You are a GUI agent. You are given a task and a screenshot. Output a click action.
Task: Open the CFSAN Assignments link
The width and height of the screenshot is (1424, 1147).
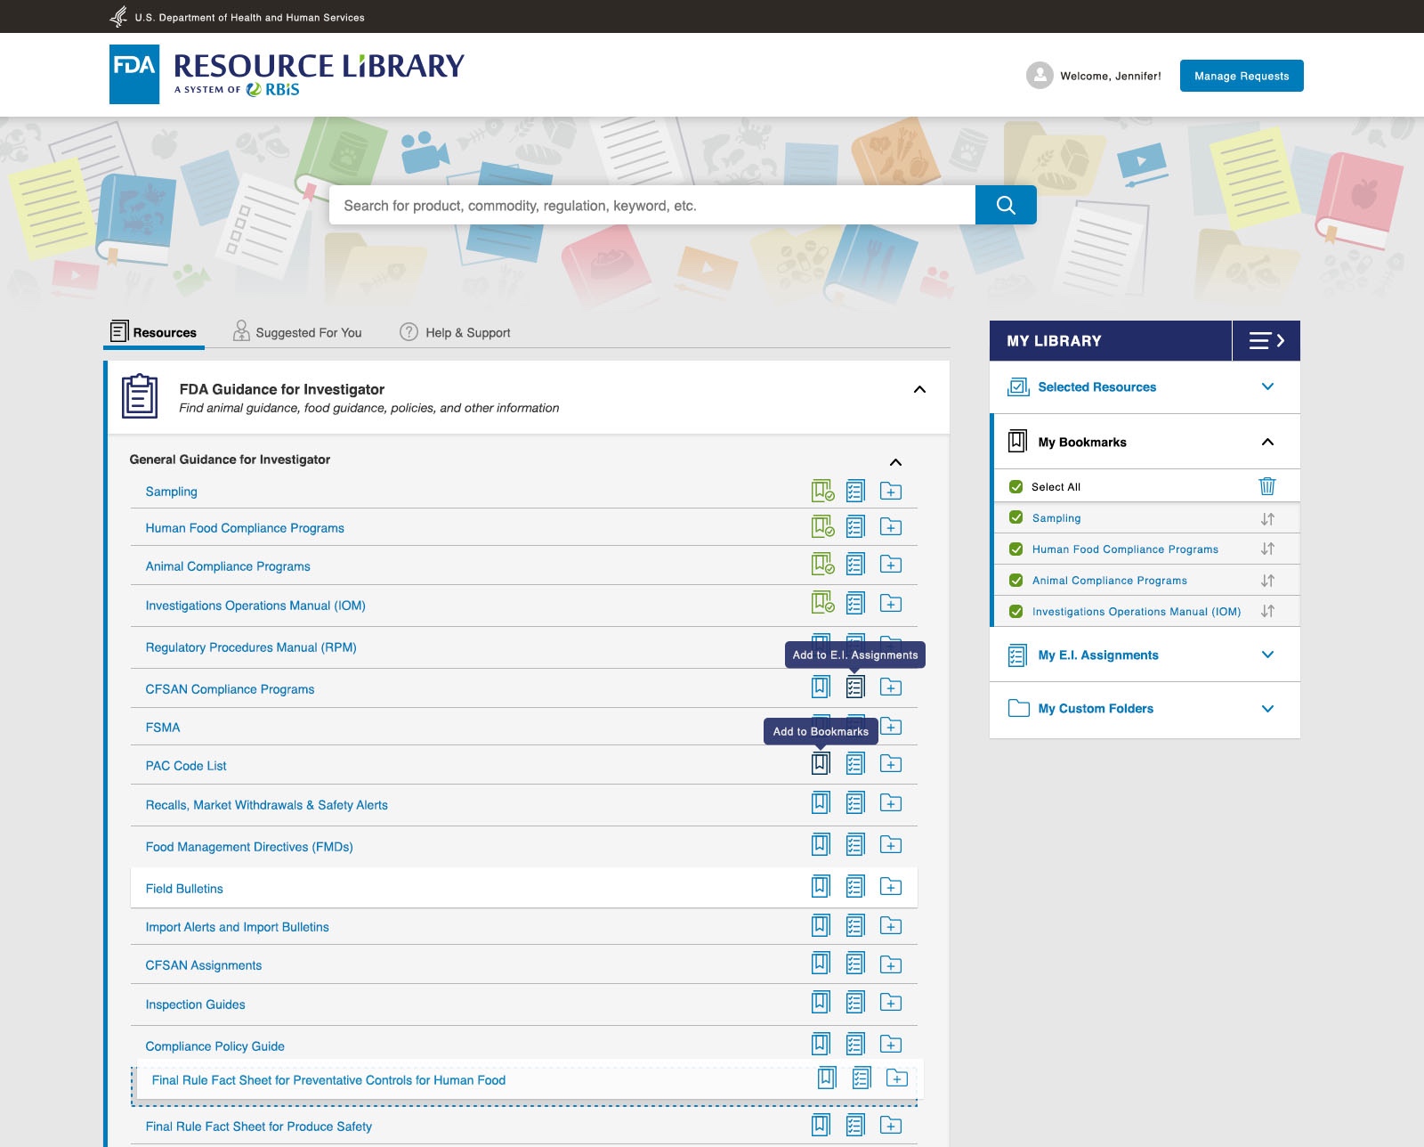[204, 965]
